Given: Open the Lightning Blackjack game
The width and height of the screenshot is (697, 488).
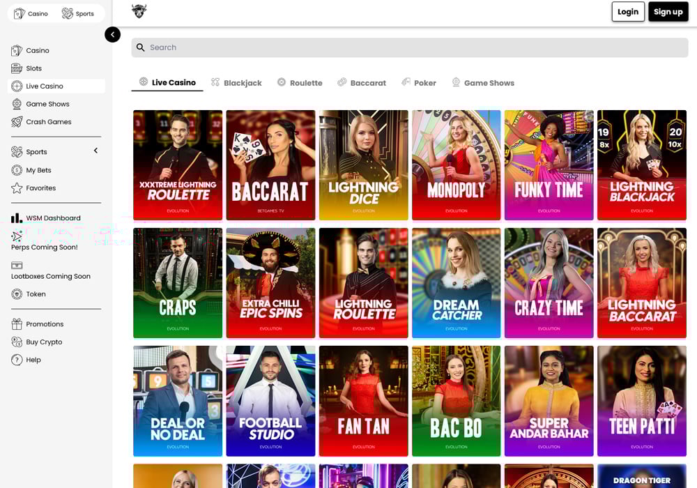Looking at the screenshot, I should click(642, 165).
